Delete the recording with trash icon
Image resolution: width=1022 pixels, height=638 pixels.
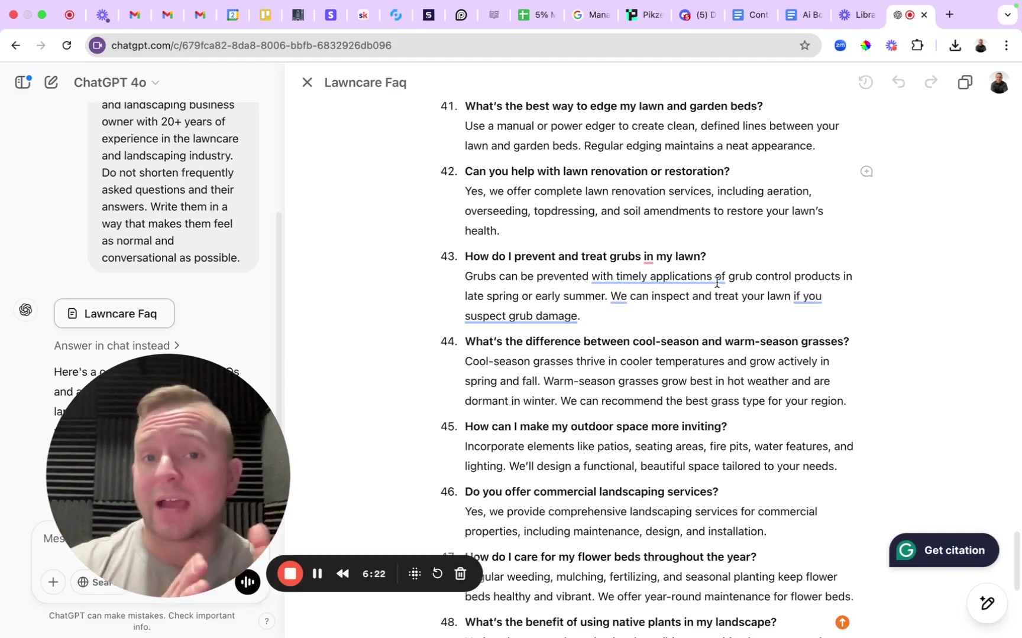coord(461,574)
